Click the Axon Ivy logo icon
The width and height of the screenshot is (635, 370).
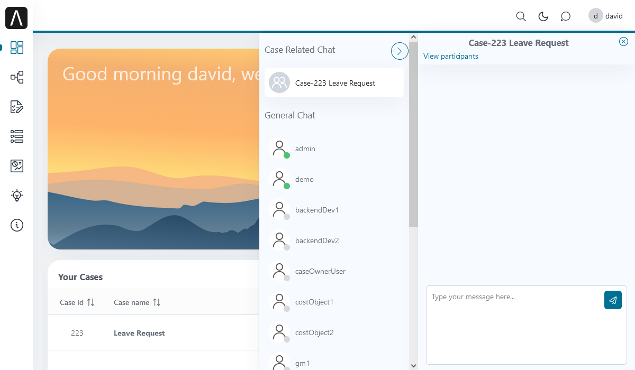pos(16,18)
